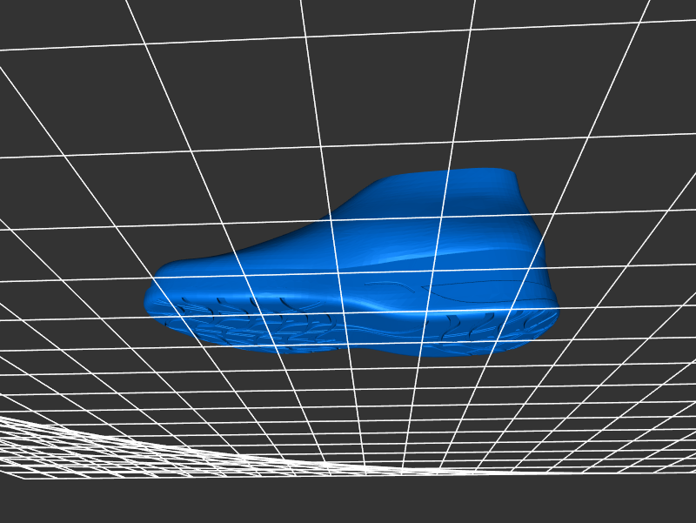696x523 pixels.
Task: Click the center of the blue shoe model
Action: (x=365, y=270)
